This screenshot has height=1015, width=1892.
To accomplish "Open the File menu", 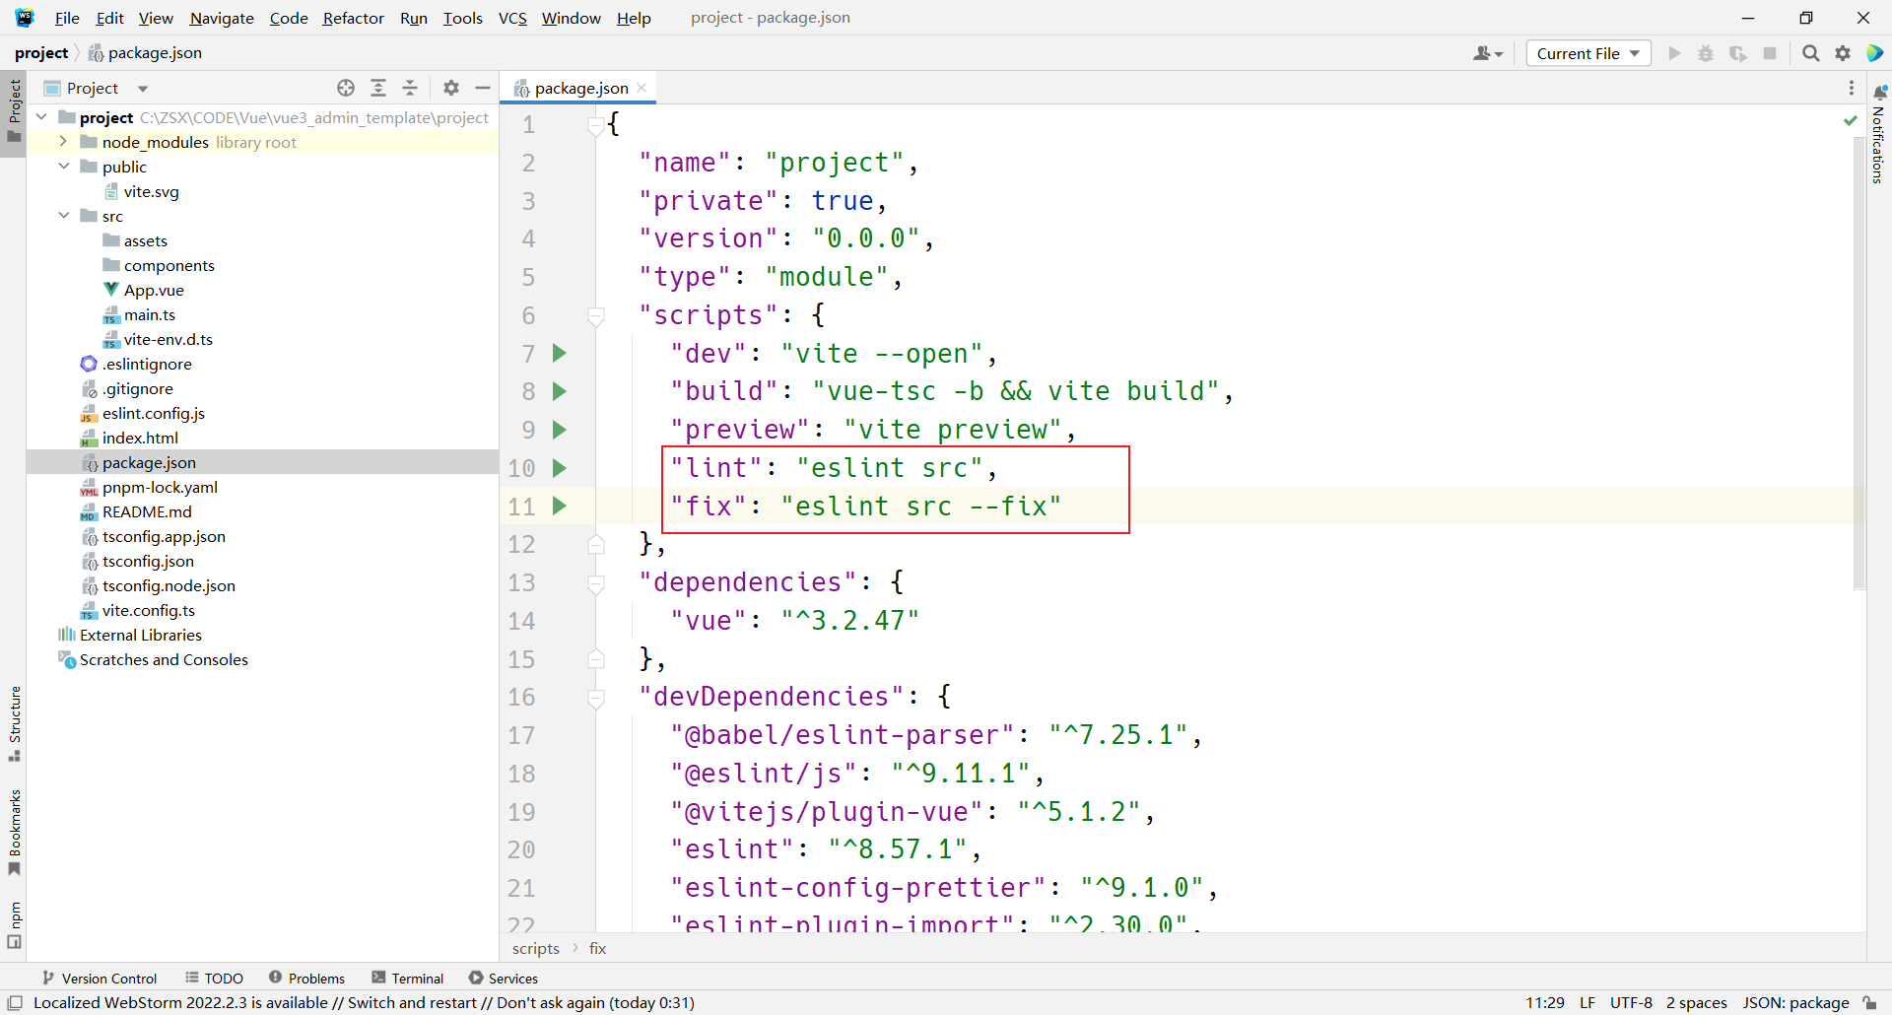I will click(x=67, y=18).
